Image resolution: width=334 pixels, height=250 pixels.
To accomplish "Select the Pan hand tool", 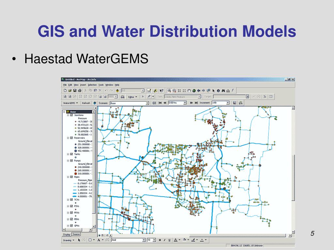I will click(189, 91).
